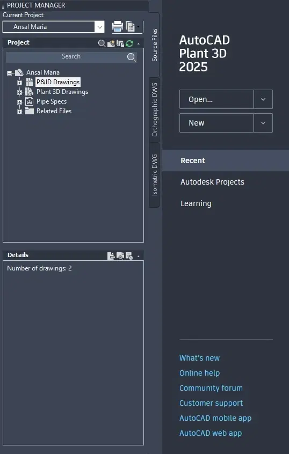Click the first Details view icon
Screen dimensions: 289x454
pos(111,256)
